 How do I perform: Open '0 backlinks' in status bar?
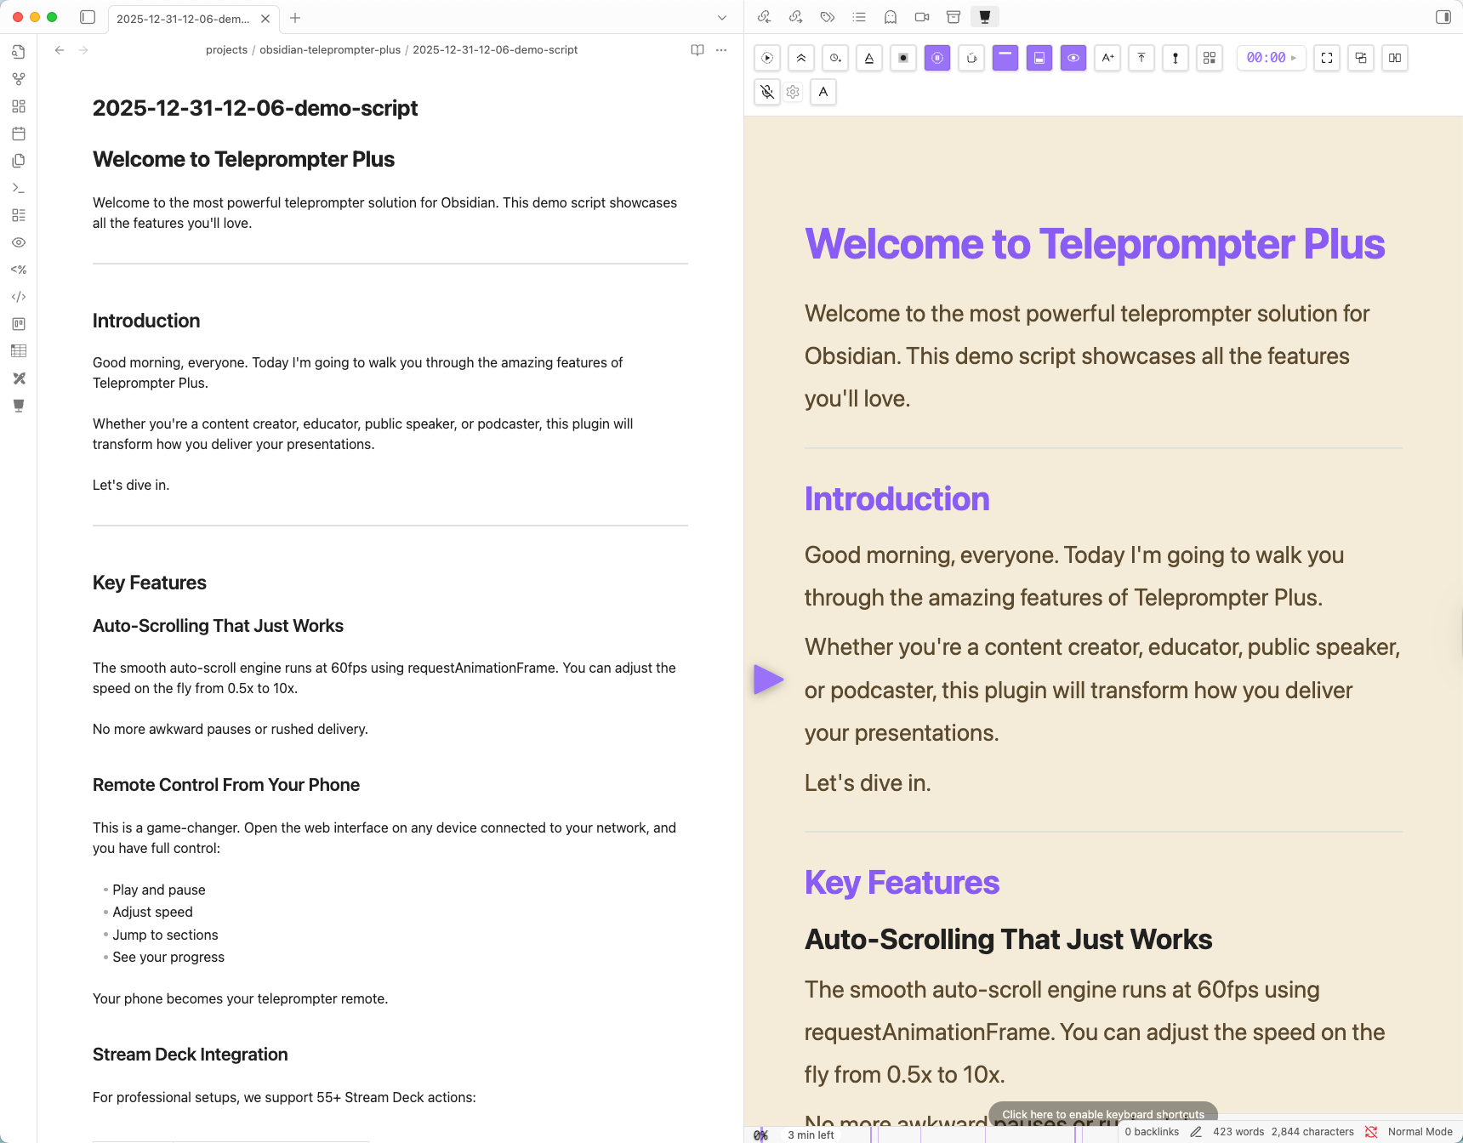1152,1132
